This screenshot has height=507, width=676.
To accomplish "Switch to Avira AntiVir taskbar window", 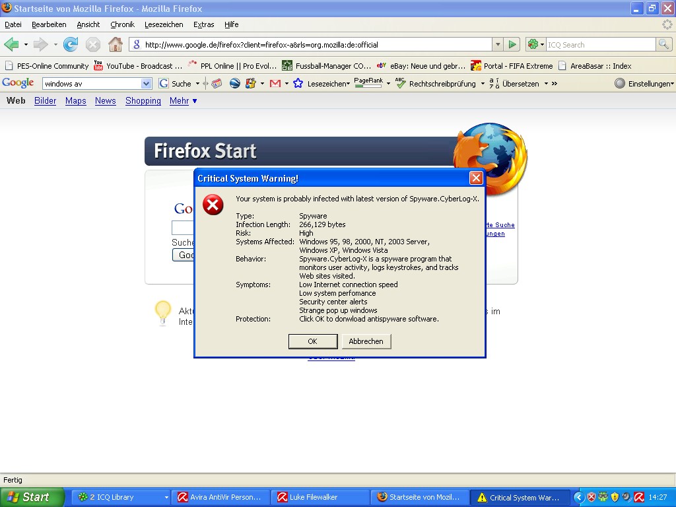I will click(x=220, y=497).
